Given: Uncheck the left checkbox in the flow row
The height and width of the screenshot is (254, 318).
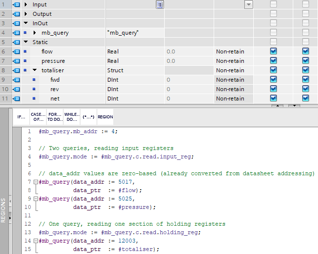Looking at the screenshot, I should [x=273, y=51].
